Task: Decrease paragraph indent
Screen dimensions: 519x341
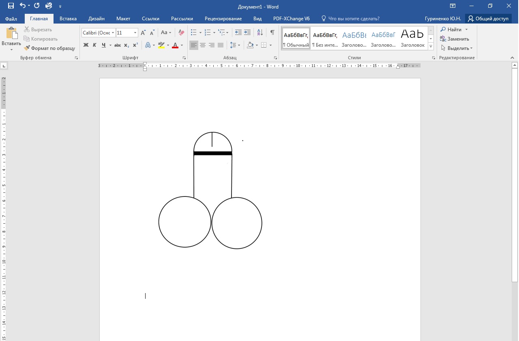Action: click(x=238, y=33)
